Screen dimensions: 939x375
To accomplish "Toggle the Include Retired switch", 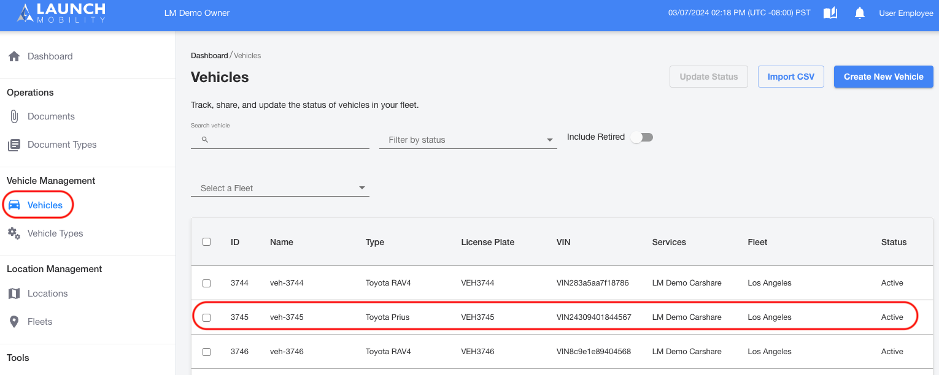I will (x=642, y=137).
